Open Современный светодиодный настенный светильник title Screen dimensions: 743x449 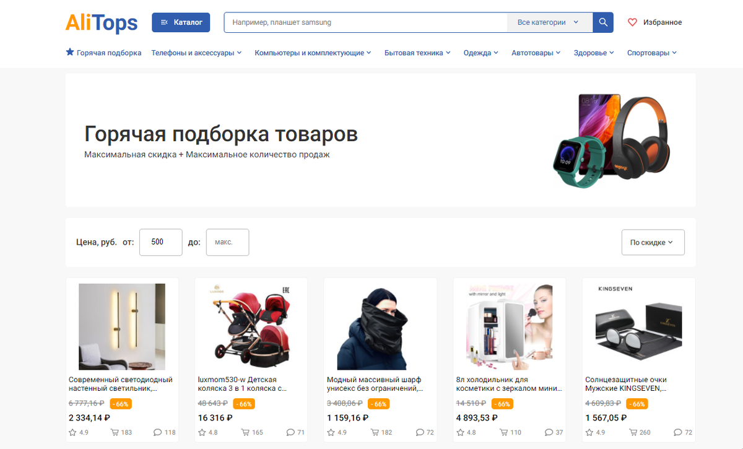click(121, 384)
